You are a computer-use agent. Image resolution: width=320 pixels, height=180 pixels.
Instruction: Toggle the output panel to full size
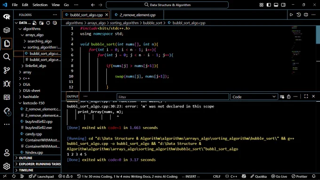tap(306, 96)
